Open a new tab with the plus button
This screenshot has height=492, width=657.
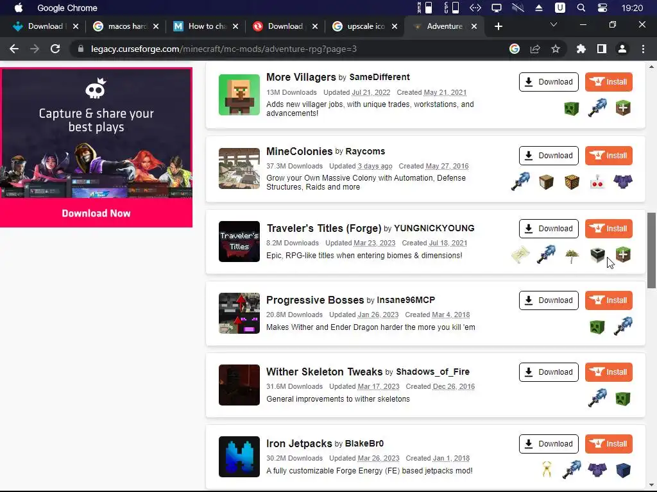pos(498,26)
